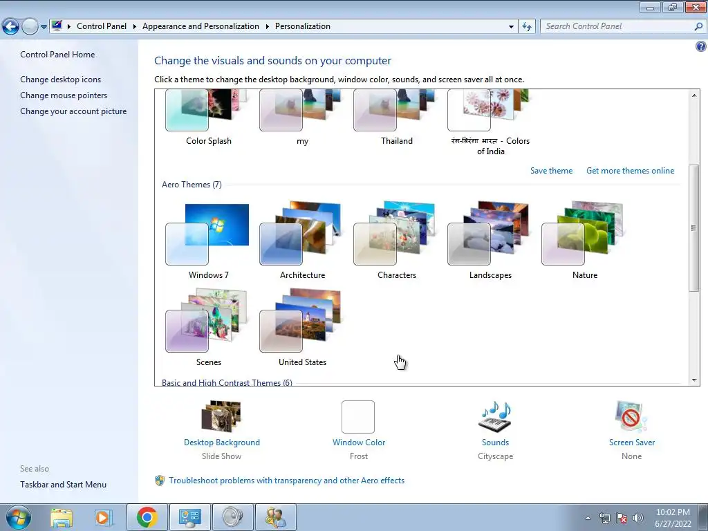Select the Windows 7 aero theme
708x531 pixels.
[x=208, y=240]
